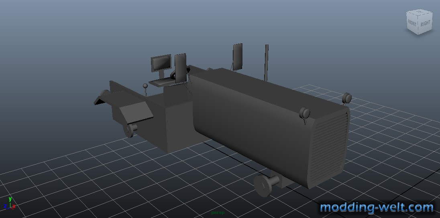Select the front axle wheel hub under the hood
The width and height of the screenshot is (440, 218).
[263, 185]
